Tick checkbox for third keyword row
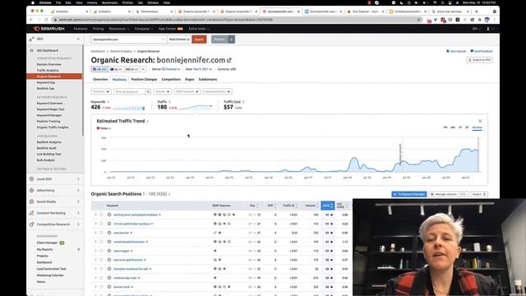The height and width of the screenshot is (296, 526). click(x=101, y=233)
